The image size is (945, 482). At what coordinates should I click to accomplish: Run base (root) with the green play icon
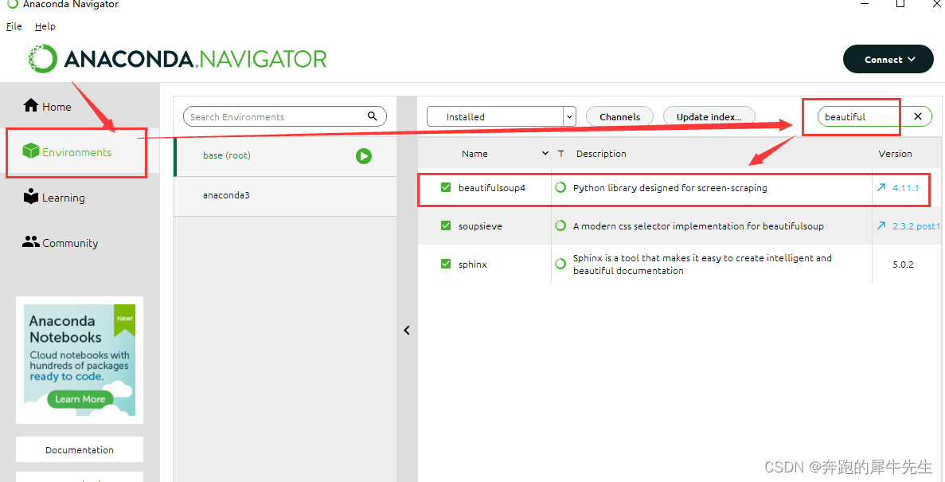(x=363, y=156)
